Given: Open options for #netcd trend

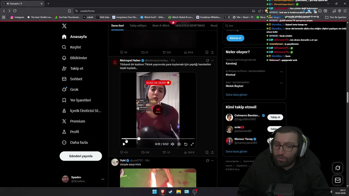Looking at the screenshot, I should click(281, 72).
